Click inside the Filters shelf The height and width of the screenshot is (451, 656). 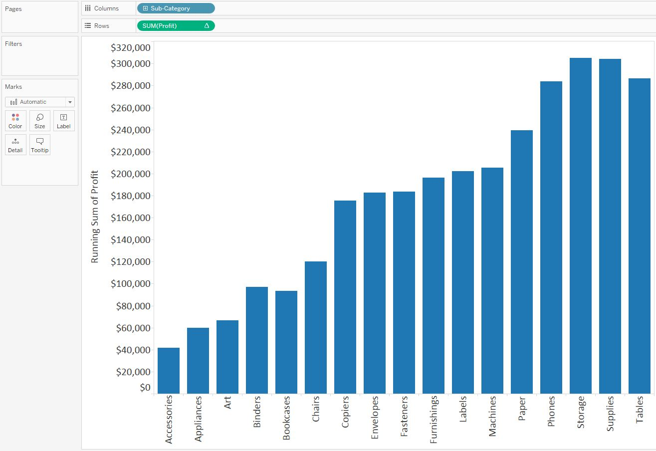(x=39, y=55)
